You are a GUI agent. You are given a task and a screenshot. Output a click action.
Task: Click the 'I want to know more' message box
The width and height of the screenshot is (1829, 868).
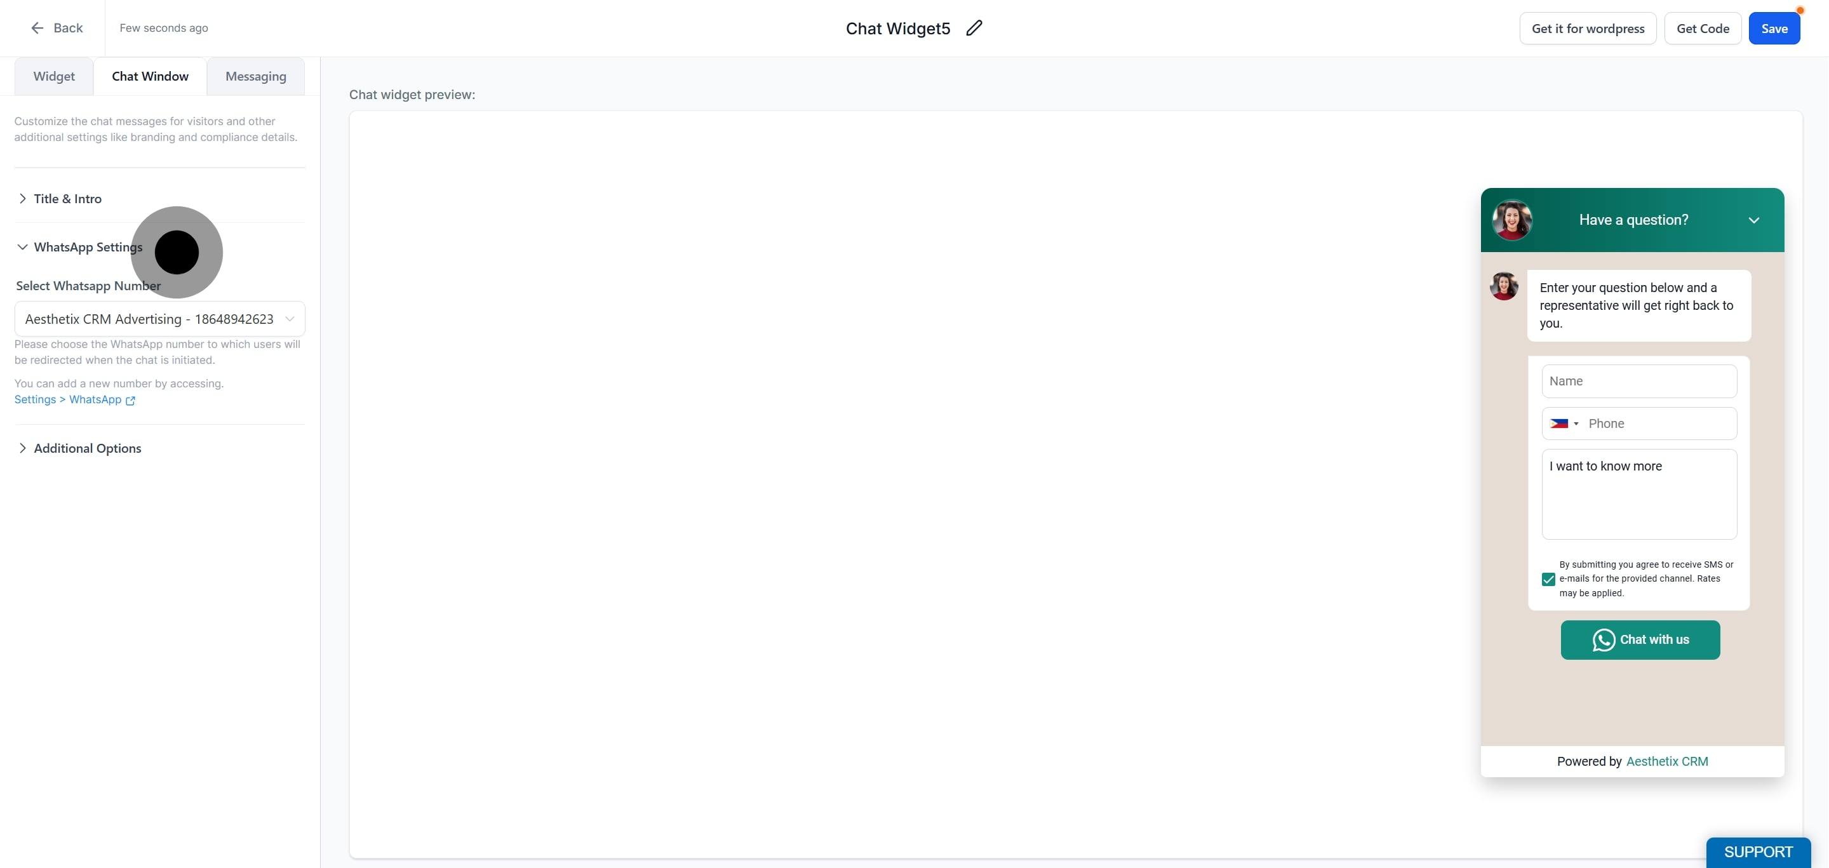1638,494
